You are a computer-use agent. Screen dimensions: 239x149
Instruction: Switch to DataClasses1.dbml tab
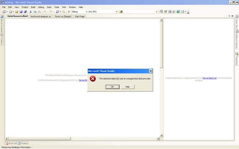point(18,16)
